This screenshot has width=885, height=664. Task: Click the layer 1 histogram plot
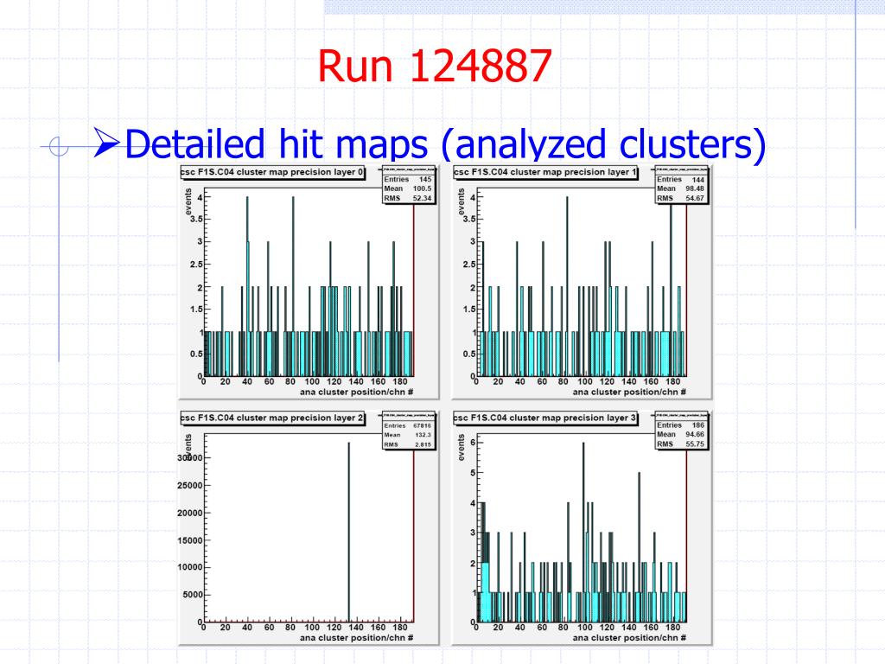coord(582,283)
